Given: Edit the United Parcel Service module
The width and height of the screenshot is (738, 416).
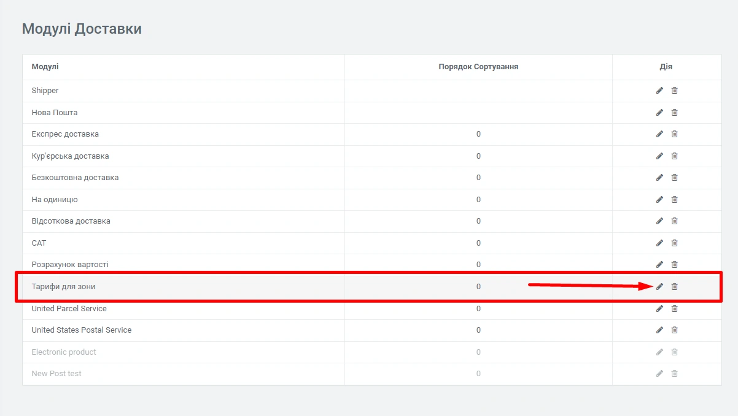Looking at the screenshot, I should tap(659, 308).
